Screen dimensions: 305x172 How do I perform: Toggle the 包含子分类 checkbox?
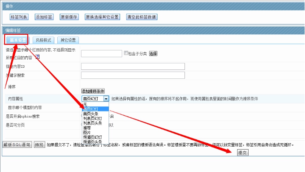[126, 53]
